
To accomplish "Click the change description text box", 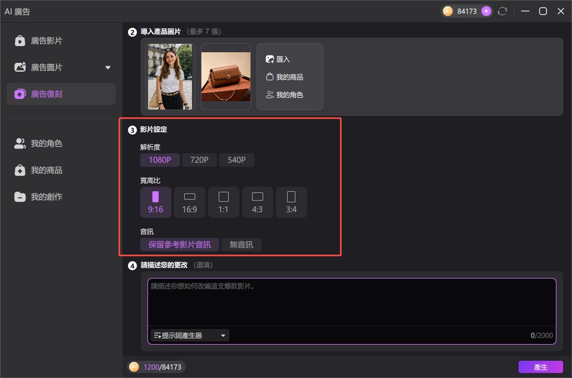I will (352, 302).
